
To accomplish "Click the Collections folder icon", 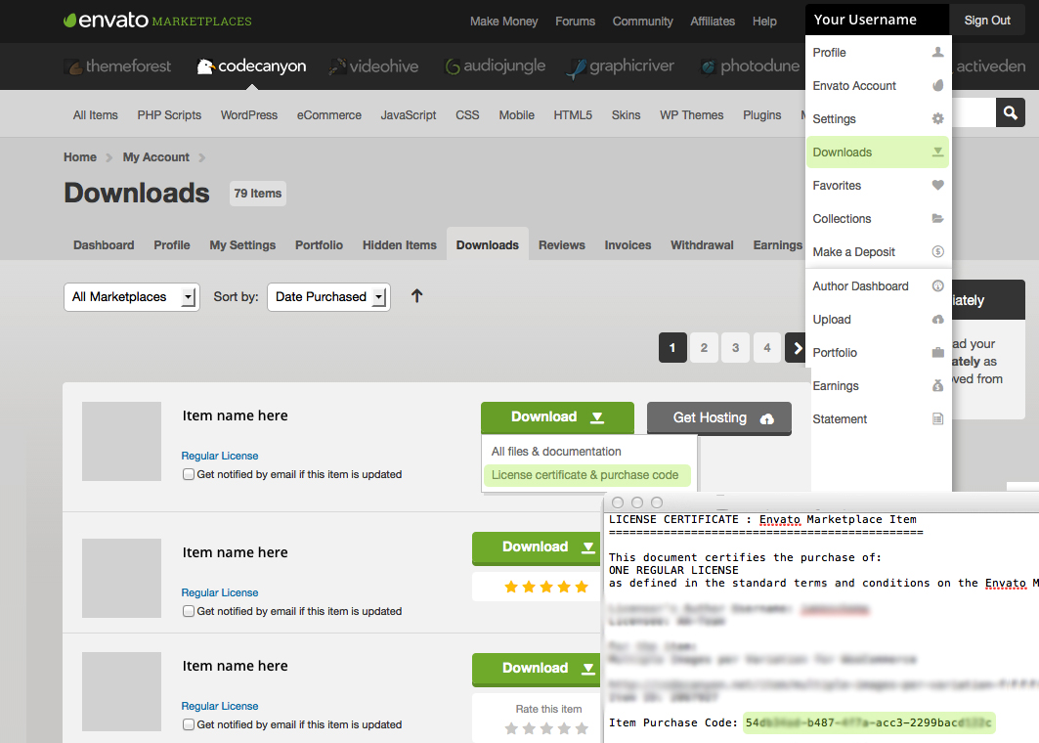I will coord(937,218).
